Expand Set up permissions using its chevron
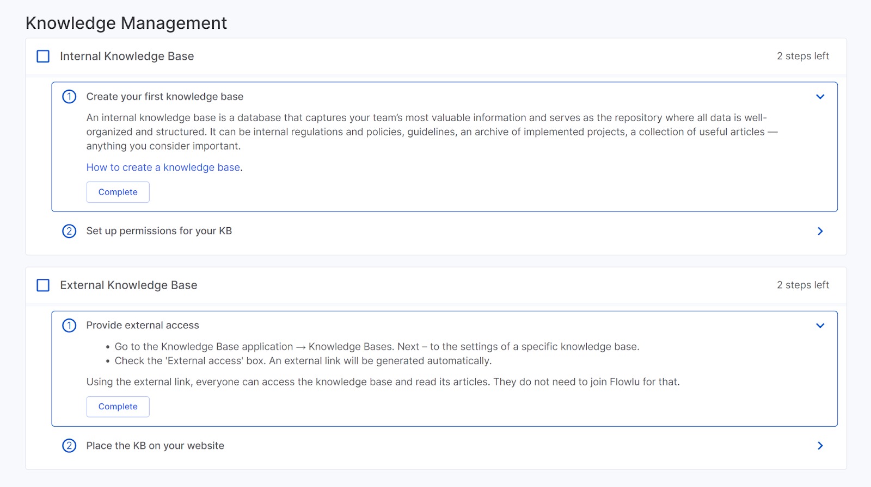 [x=820, y=231]
